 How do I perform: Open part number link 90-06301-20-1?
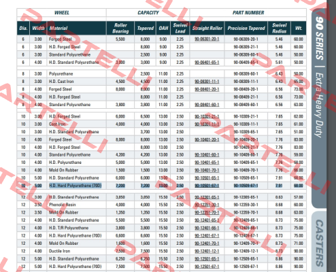tap(207, 39)
